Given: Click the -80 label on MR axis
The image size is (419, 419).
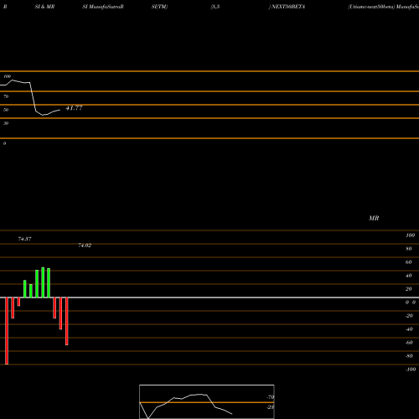Looking at the screenshot, I should 409,356.
